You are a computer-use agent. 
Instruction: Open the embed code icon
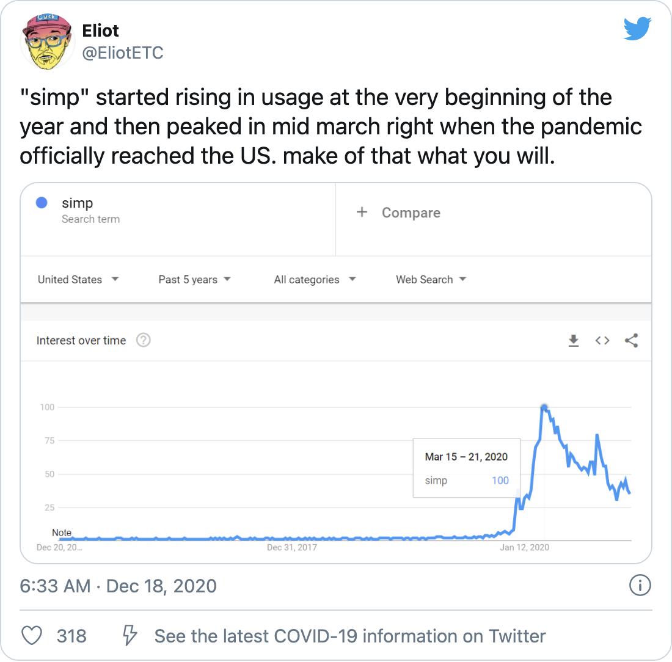602,341
